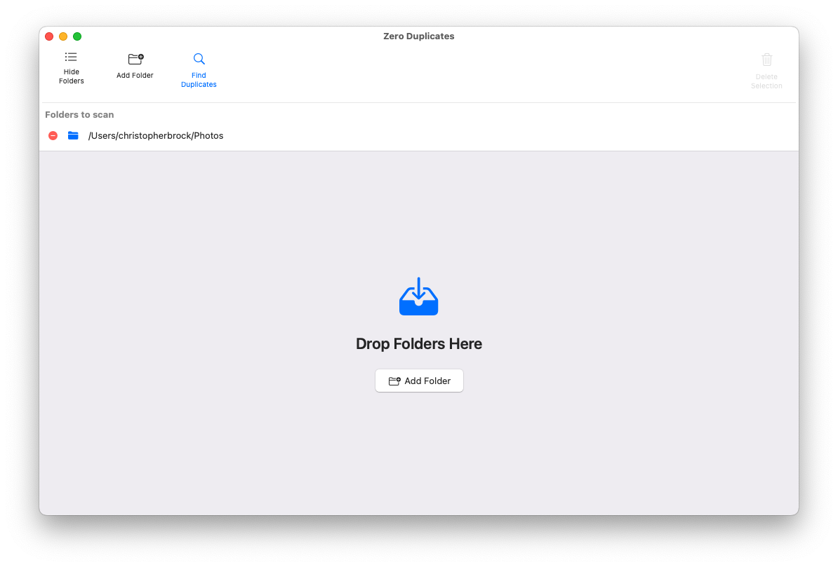
Task: Click the blue drop-zone inbox icon
Action: 419,296
